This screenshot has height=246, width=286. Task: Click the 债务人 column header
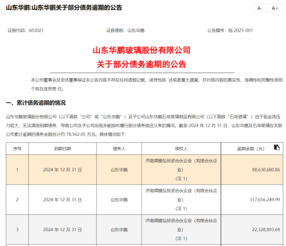coord(119,149)
